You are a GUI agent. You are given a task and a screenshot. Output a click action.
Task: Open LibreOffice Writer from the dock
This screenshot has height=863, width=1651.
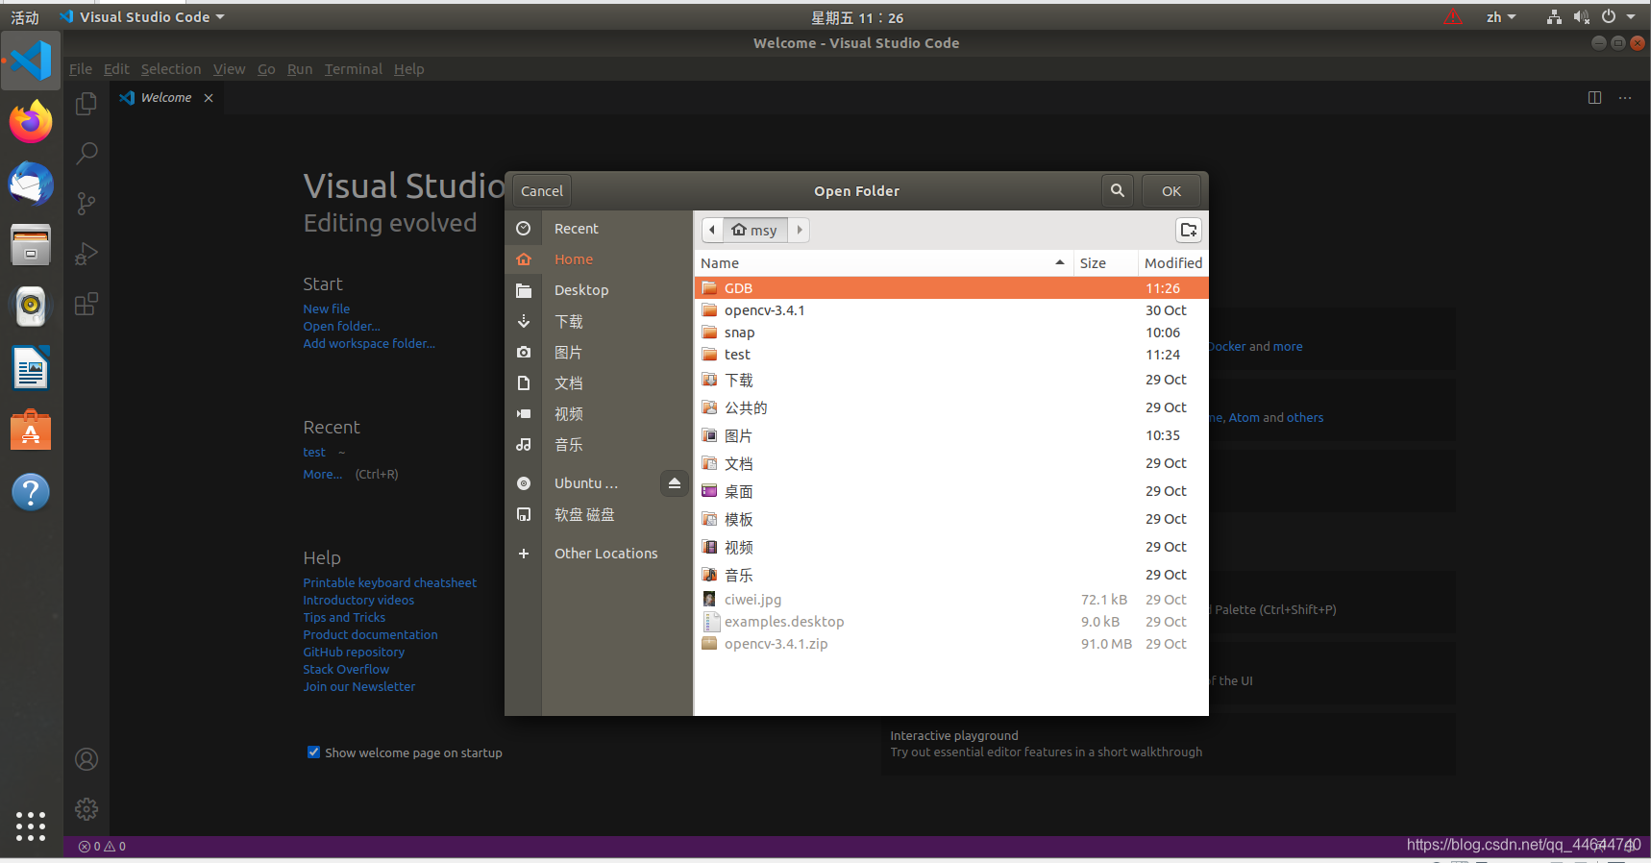pos(31,368)
